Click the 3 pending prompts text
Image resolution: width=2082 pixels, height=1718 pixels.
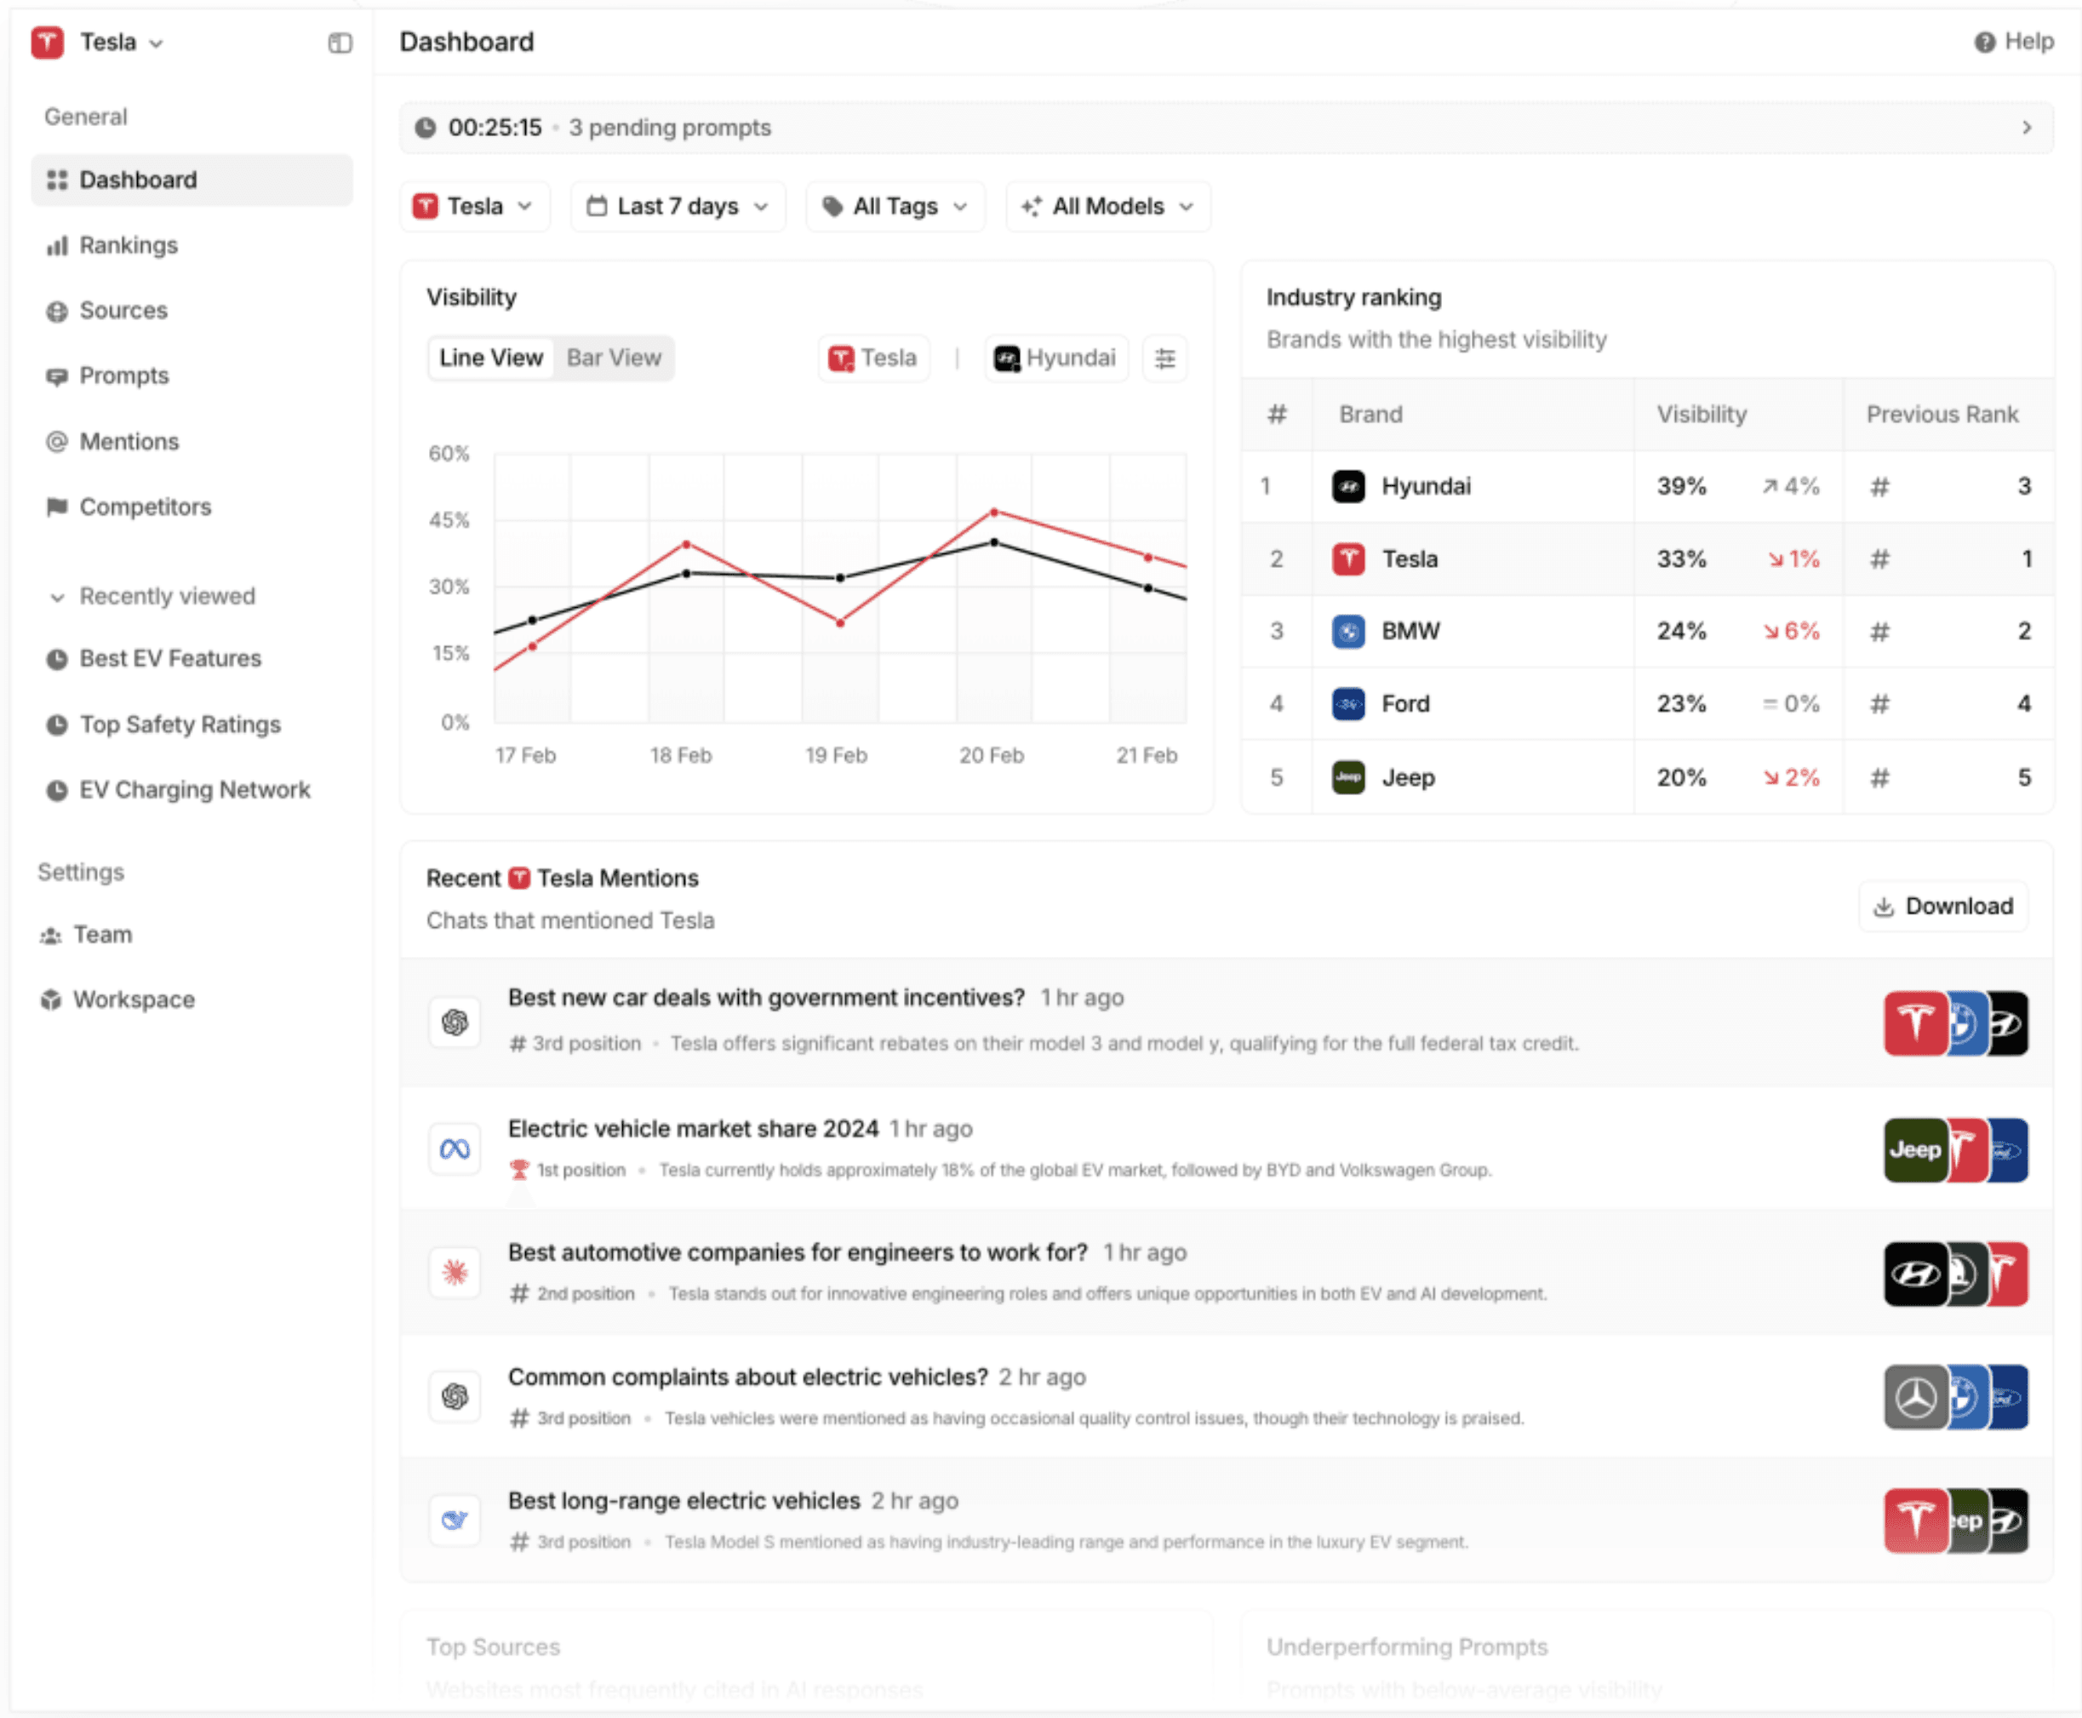tap(670, 128)
